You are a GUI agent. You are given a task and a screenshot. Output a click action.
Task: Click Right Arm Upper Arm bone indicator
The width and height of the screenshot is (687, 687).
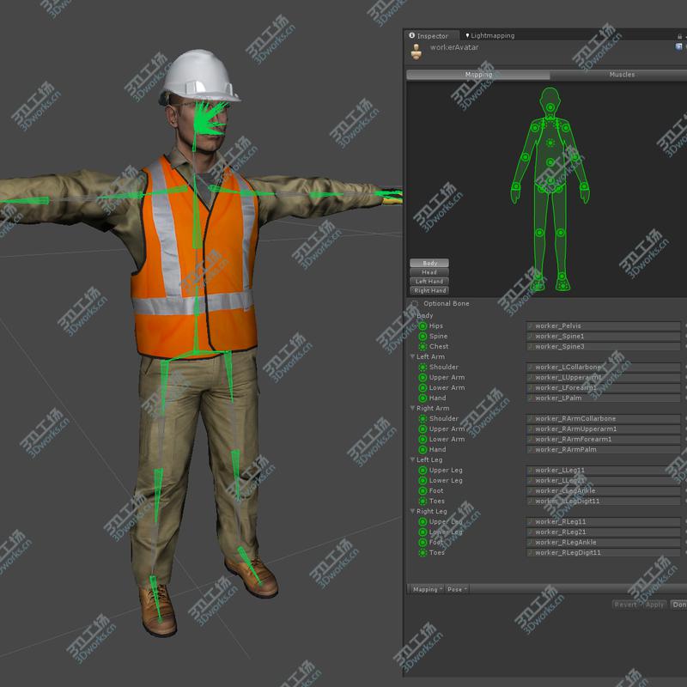point(423,429)
